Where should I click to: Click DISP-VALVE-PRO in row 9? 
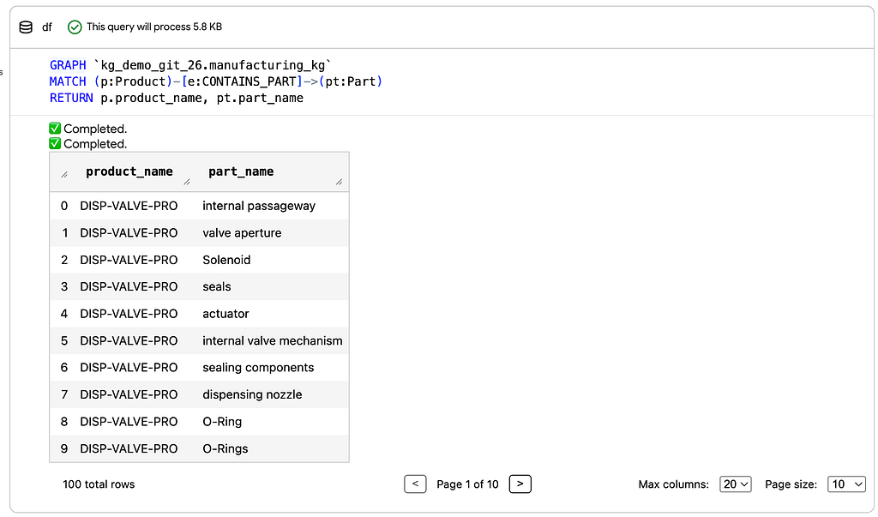[129, 448]
